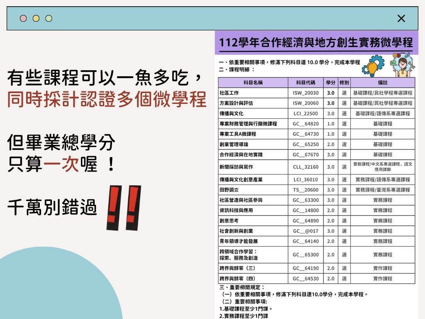425x319 pixels.
Task: Click the note 實務課程/中文系專選課程, 語文應用課群
Action: tap(383, 167)
